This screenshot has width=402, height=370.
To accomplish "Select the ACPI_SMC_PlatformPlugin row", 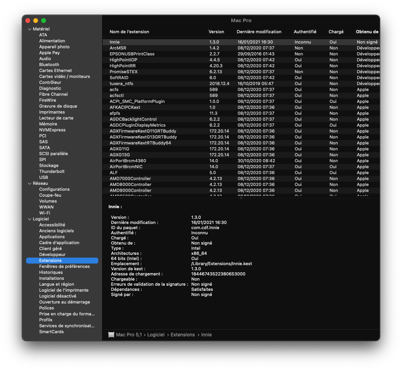I will click(241, 101).
